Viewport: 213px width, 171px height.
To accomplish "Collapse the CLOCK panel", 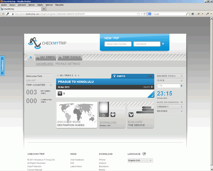I will tap(182, 80).
